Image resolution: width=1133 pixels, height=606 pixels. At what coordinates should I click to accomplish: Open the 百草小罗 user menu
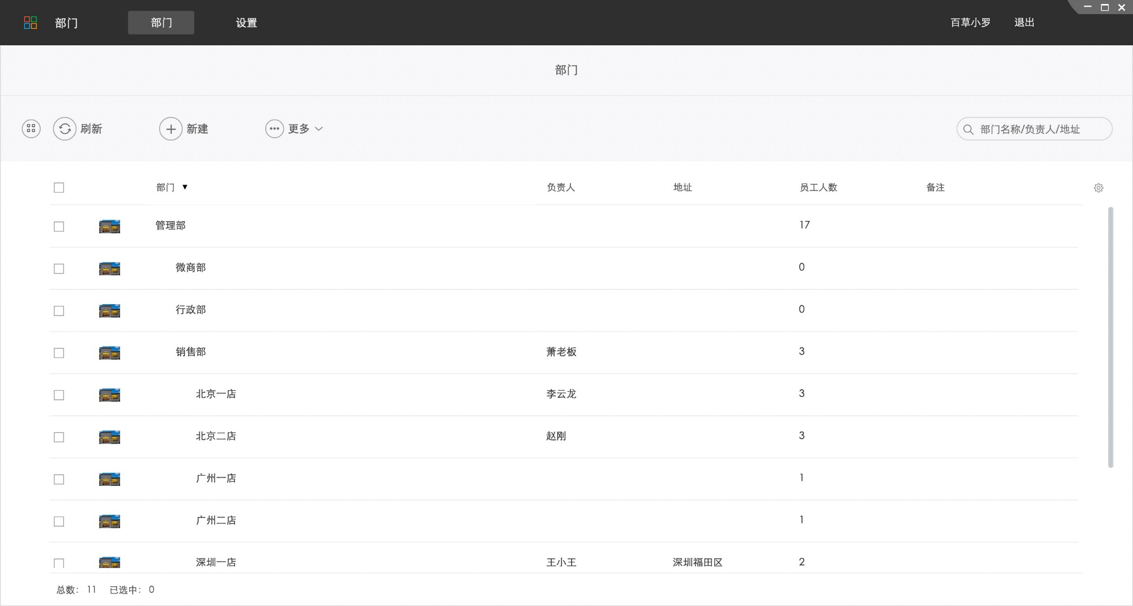tap(970, 23)
